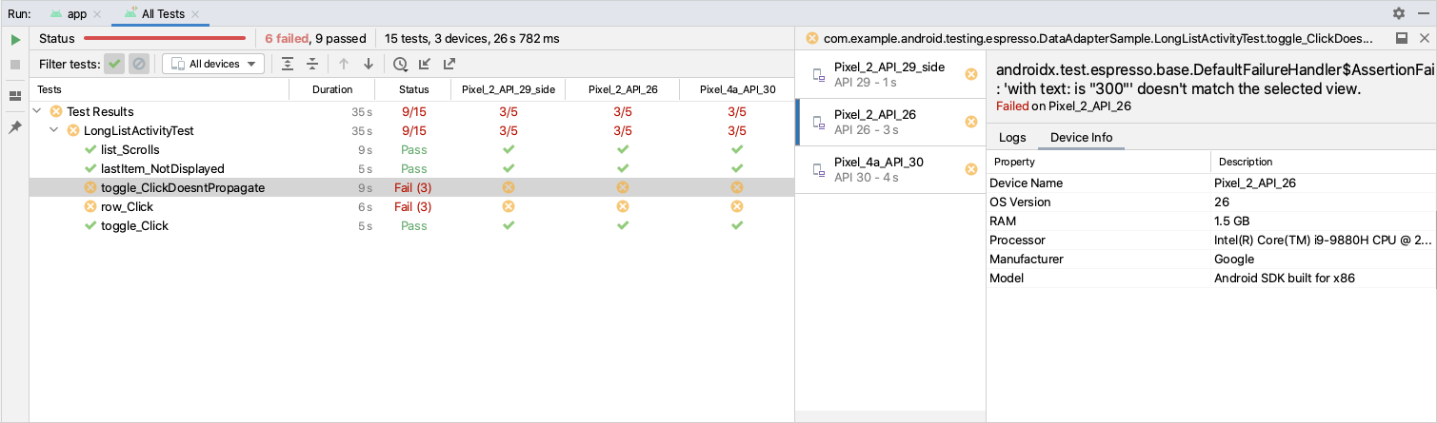Image resolution: width=1437 pixels, height=423 pixels.
Task: Click the Expand All rows icon
Action: click(x=288, y=64)
